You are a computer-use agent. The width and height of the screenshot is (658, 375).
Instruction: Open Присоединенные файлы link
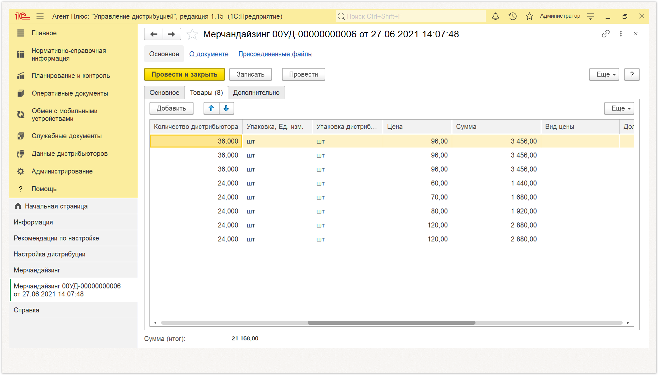pos(275,54)
